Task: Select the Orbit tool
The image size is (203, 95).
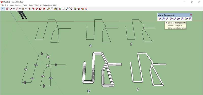Action: click(60, 9)
